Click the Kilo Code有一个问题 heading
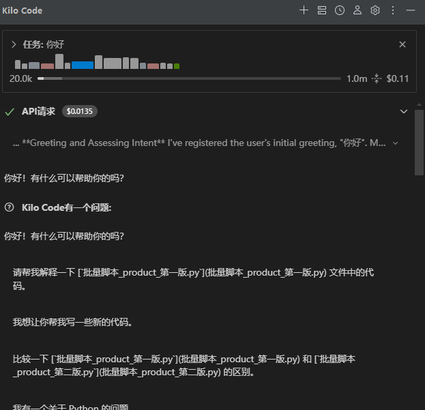 tap(67, 207)
